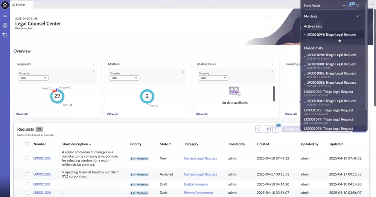Close the My chats panel
The width and height of the screenshot is (376, 197).
(358, 16)
